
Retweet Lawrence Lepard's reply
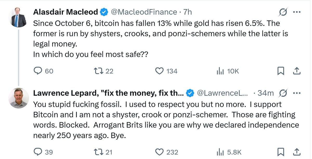[100, 152]
